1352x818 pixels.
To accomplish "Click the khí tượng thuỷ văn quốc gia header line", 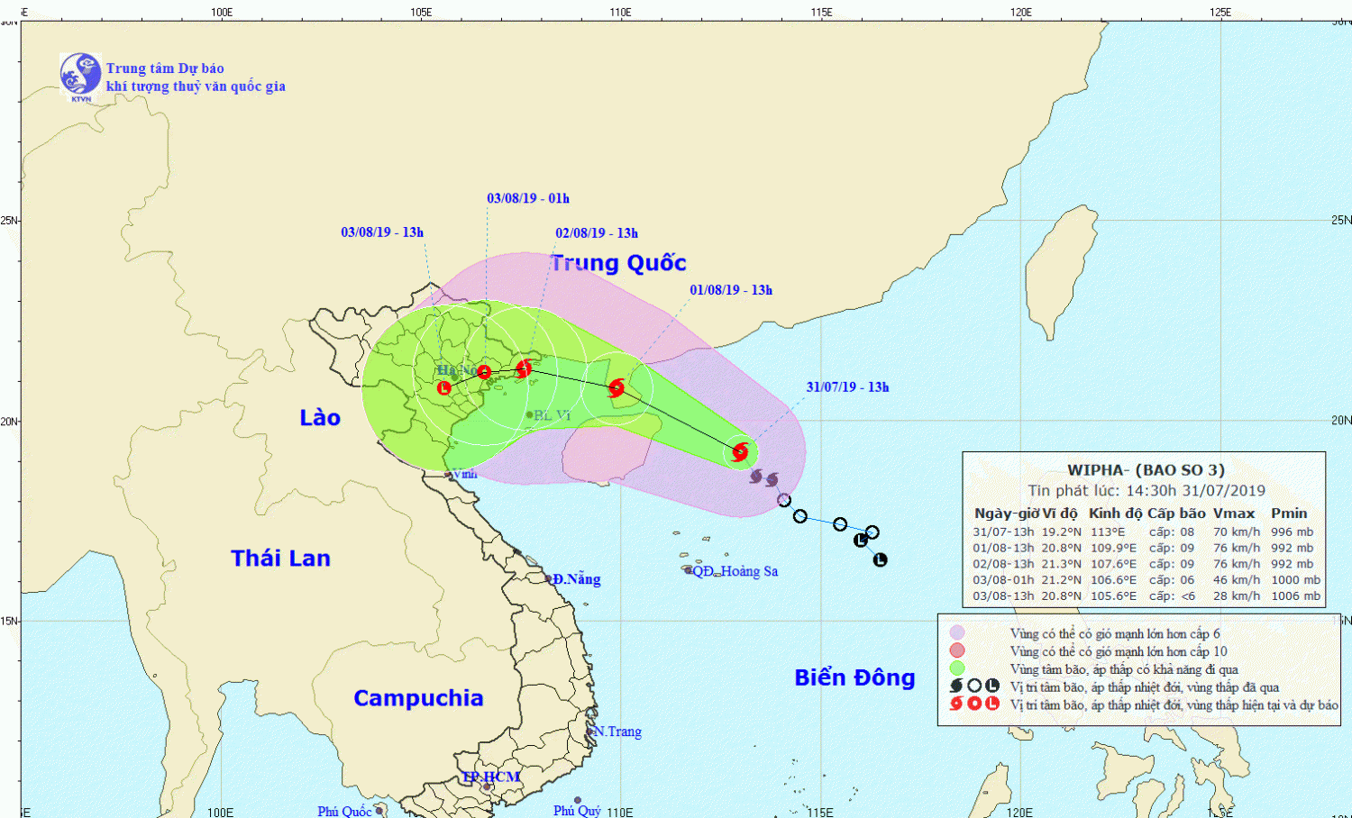I will click(x=196, y=86).
